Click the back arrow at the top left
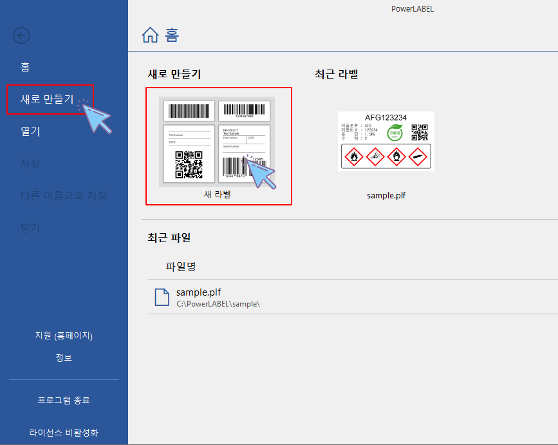Image resolution: width=558 pixels, height=445 pixels. [x=21, y=36]
